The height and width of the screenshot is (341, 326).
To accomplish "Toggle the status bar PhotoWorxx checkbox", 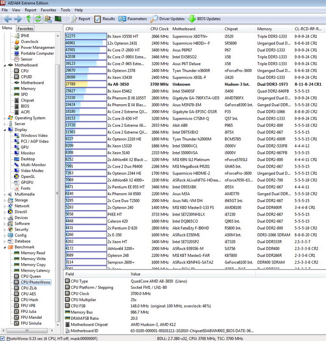I will (2, 339).
